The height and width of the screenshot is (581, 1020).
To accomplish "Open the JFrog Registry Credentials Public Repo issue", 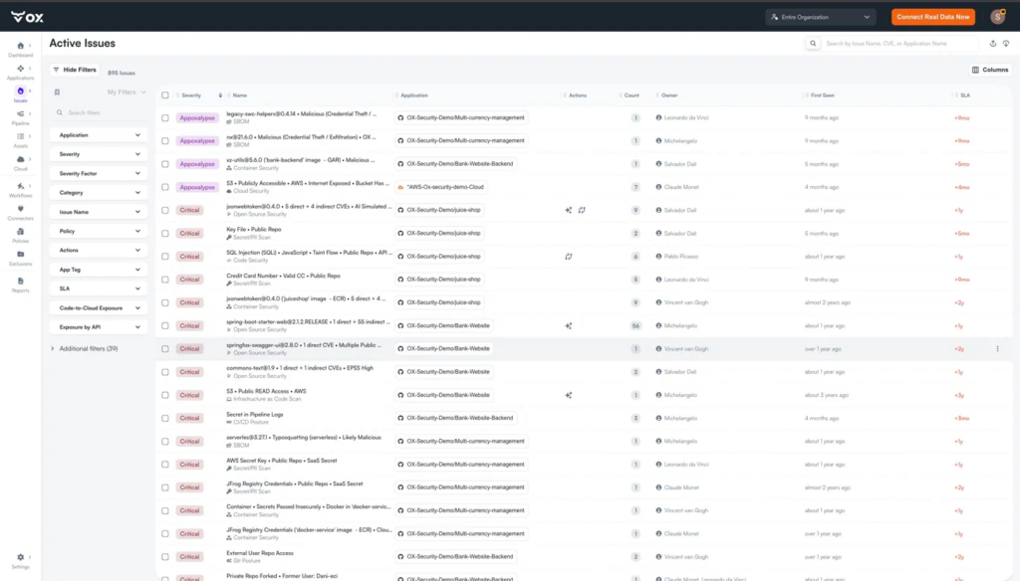I will [295, 484].
